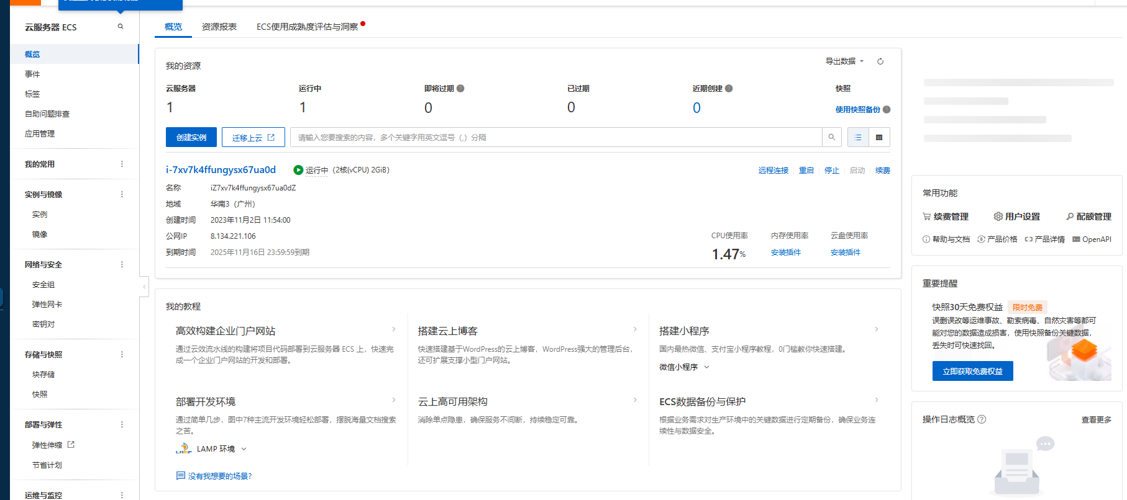
Task: Switch to the 概览 tab
Action: [x=173, y=27]
